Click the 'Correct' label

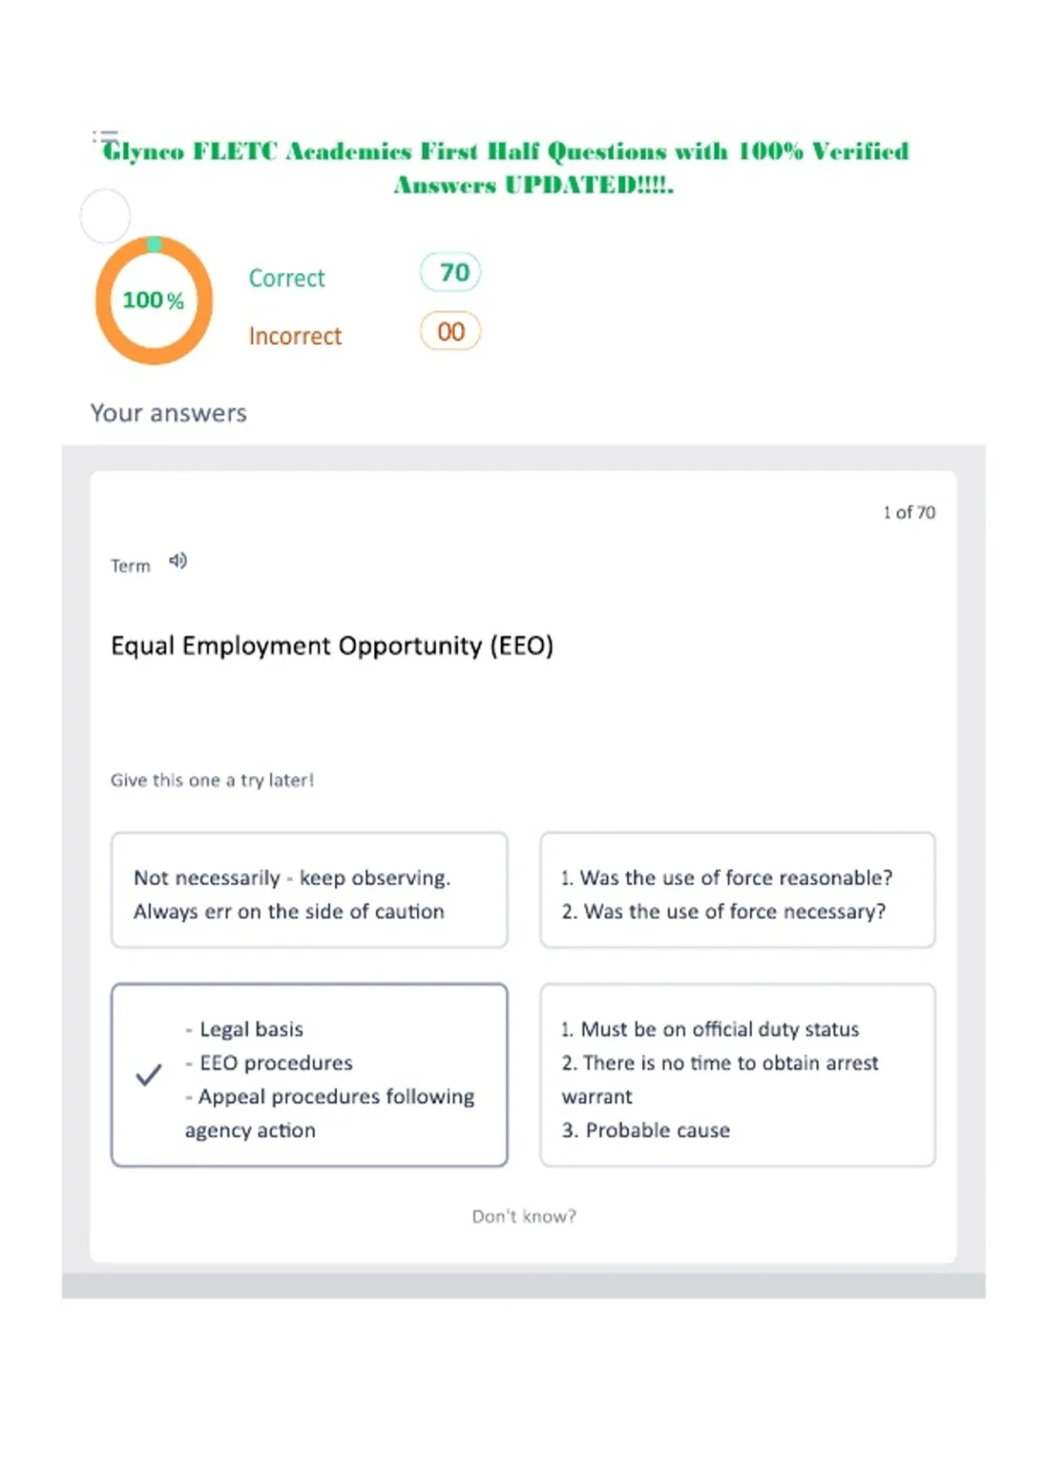[x=287, y=278]
